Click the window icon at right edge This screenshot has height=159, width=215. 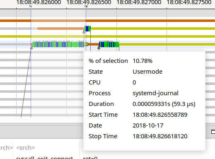[213, 132]
